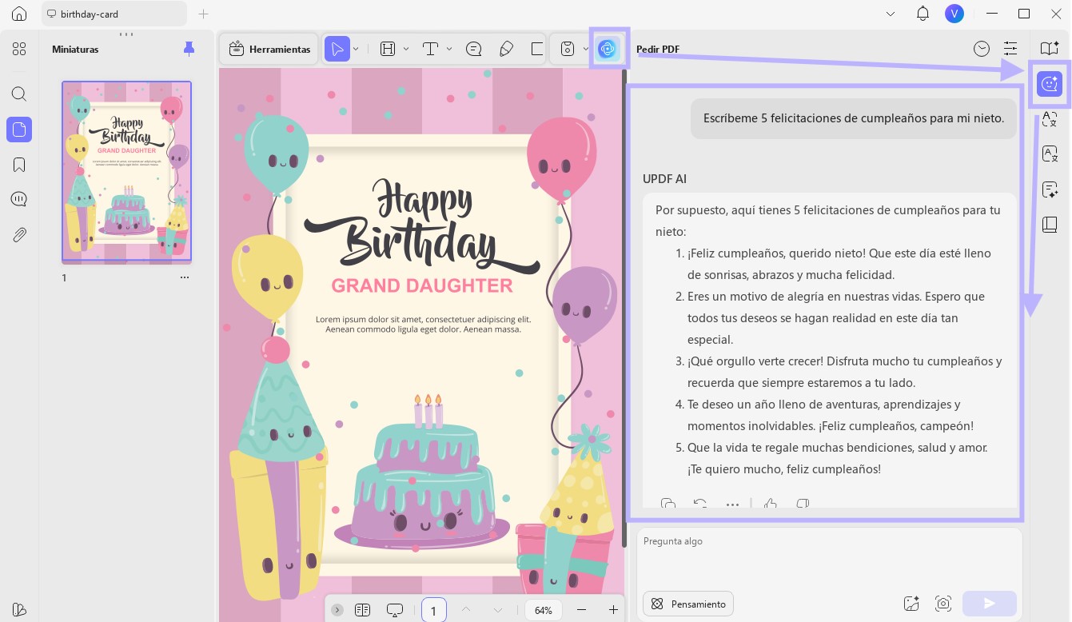1072x622 pixels.
Task: Click the thumbs up on AI response
Action: (771, 504)
